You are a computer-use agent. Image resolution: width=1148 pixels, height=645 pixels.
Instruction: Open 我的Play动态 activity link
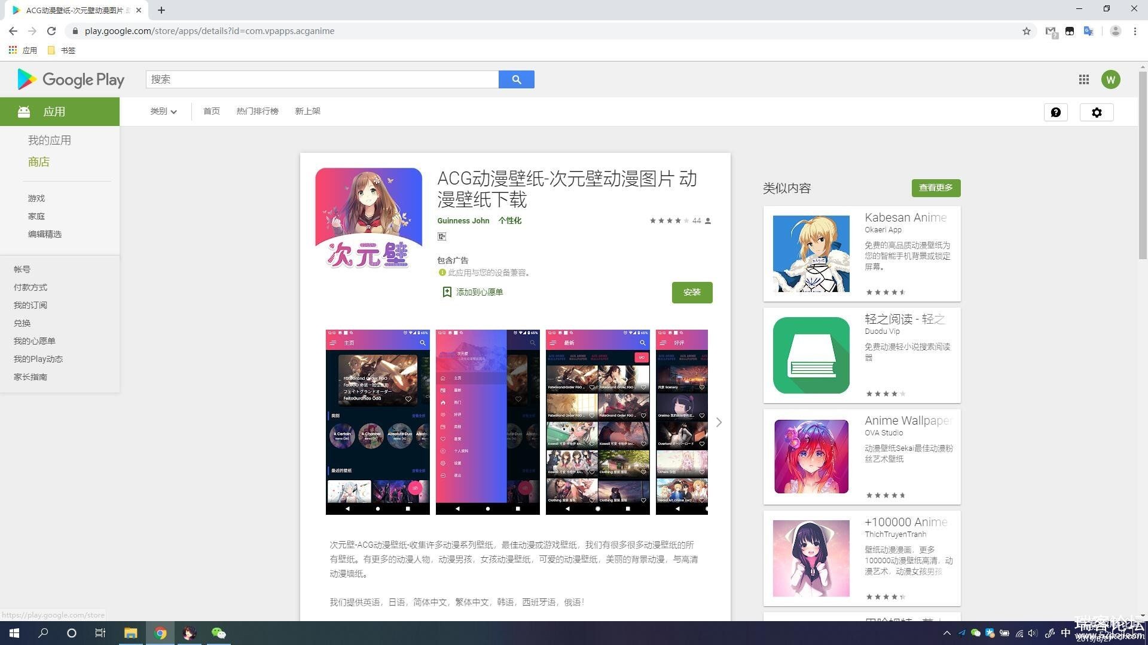(x=38, y=359)
